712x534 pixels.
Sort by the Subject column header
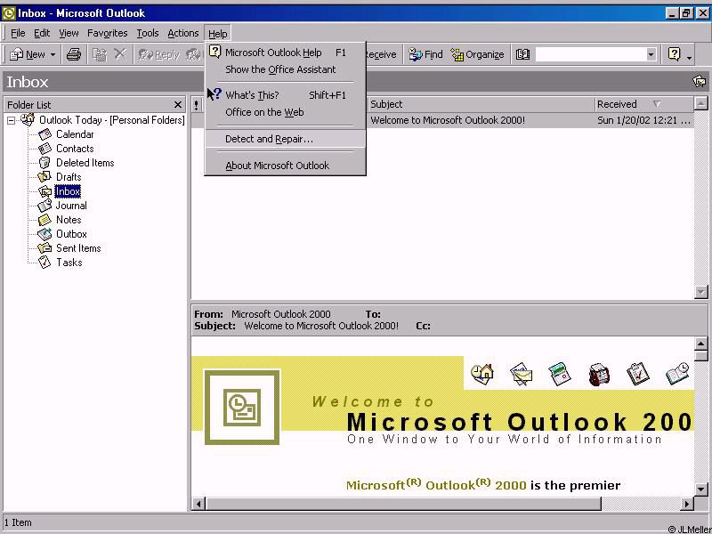click(x=481, y=104)
